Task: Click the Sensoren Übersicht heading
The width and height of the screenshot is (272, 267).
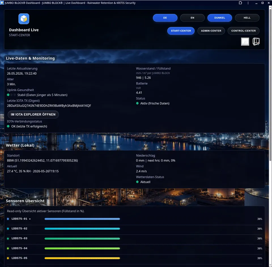Action: [x=25, y=201]
